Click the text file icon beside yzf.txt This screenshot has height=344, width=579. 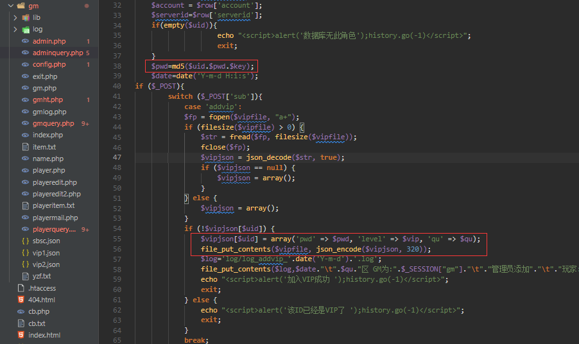(x=25, y=276)
